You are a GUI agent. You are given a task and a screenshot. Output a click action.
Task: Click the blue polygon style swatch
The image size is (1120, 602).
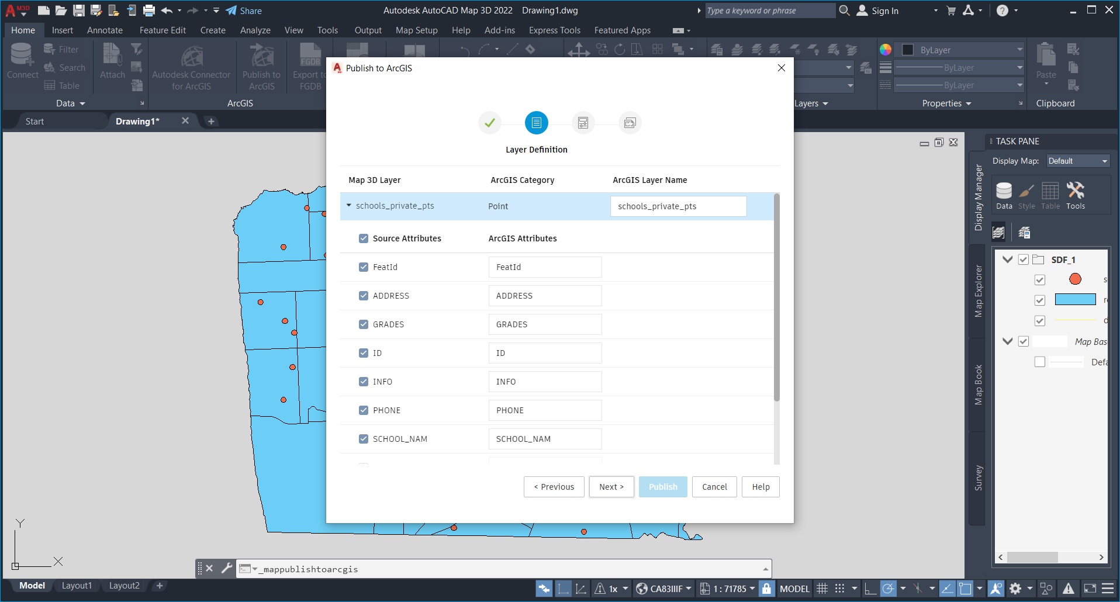pyautogui.click(x=1075, y=299)
